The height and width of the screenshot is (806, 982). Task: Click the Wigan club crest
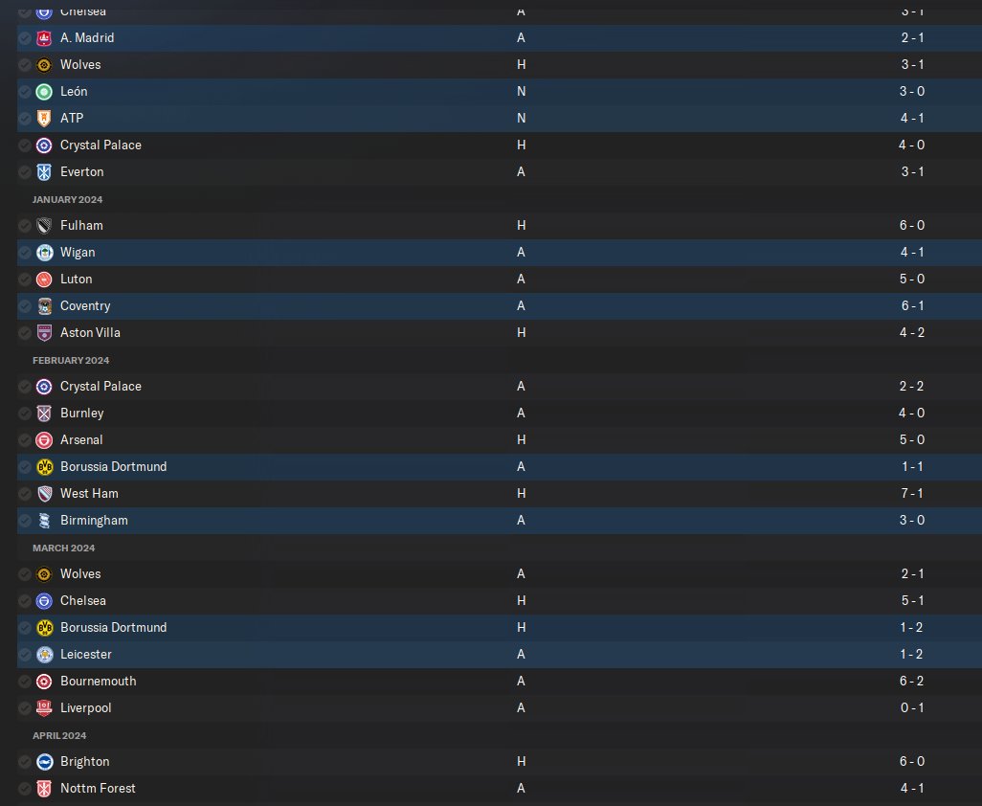coord(44,253)
